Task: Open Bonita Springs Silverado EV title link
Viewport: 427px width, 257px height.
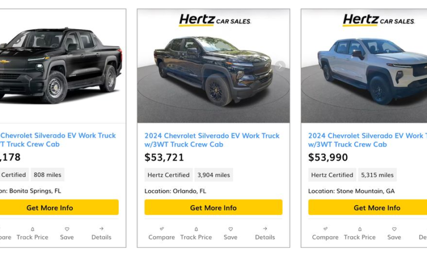Action: [58, 140]
